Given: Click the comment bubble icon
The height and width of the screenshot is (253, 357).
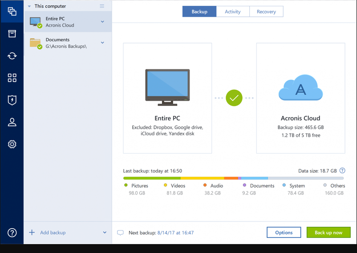Looking at the screenshot, I should coord(120,233).
